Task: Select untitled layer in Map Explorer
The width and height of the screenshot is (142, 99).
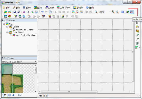Action: (25, 29)
